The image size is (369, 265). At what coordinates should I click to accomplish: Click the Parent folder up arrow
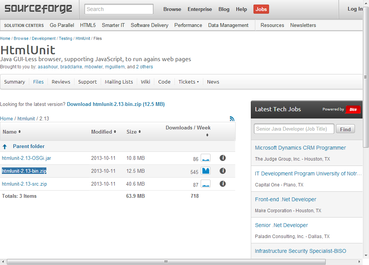click(x=5, y=147)
